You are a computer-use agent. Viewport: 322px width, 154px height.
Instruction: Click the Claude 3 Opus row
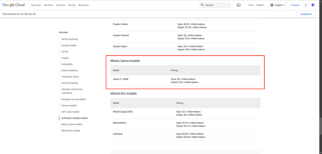pos(185,48)
